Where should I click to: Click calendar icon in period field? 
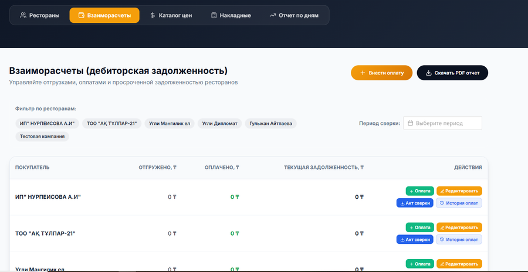coord(410,123)
